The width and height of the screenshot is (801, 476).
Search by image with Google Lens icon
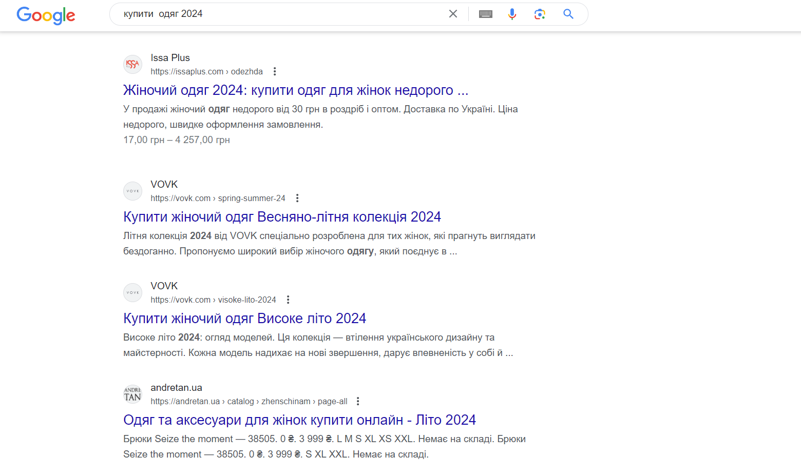click(540, 14)
